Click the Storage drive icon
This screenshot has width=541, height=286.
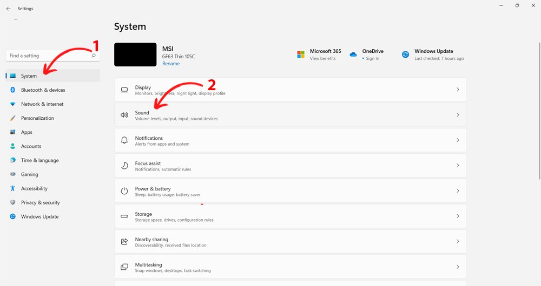click(124, 216)
